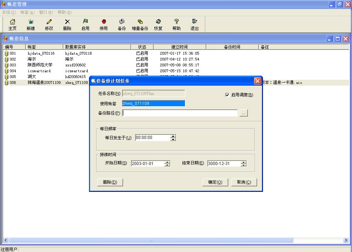Open the 窗口 menu
The image size is (352, 252).
pos(46,12)
